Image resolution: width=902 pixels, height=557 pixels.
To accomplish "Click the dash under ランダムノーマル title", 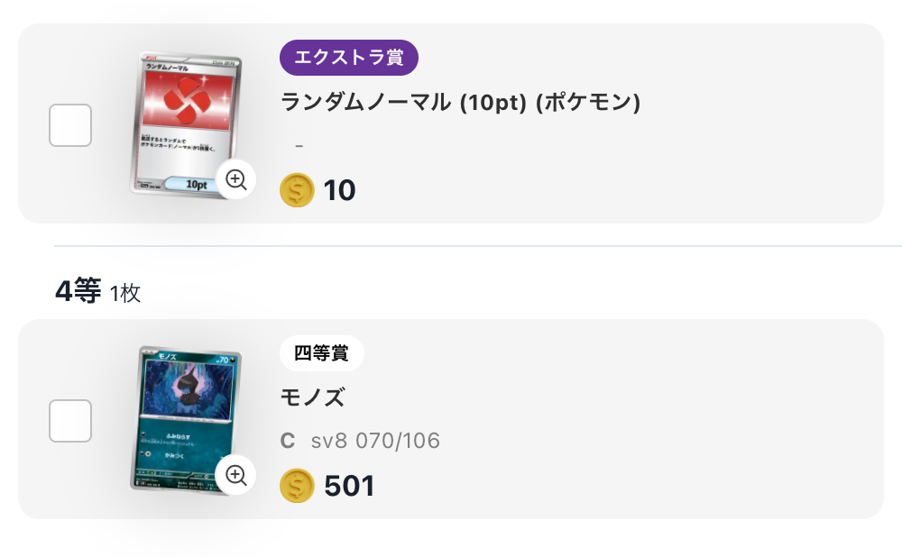I will (x=299, y=146).
